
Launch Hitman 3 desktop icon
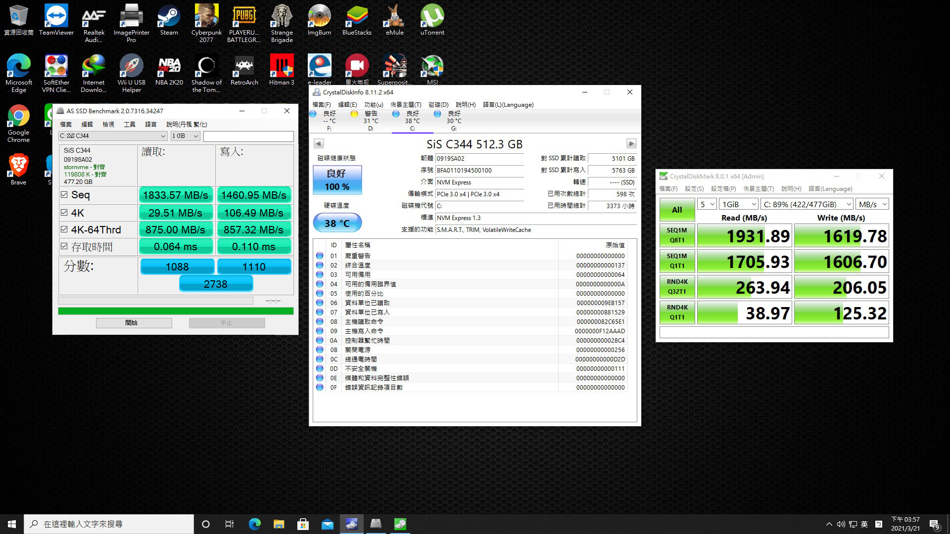[282, 70]
